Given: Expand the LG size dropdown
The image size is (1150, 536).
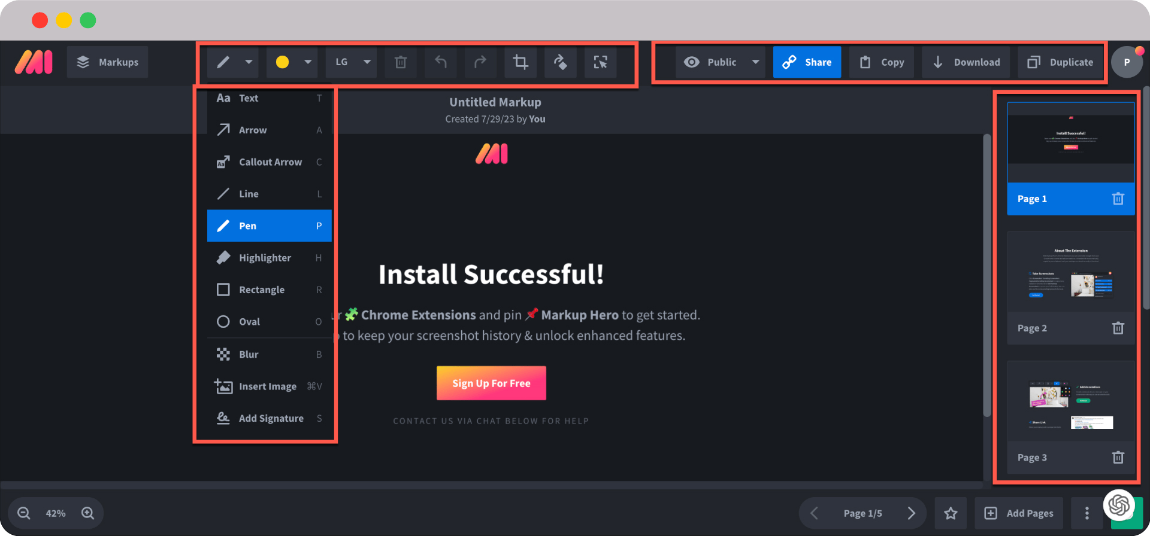Looking at the screenshot, I should [367, 62].
